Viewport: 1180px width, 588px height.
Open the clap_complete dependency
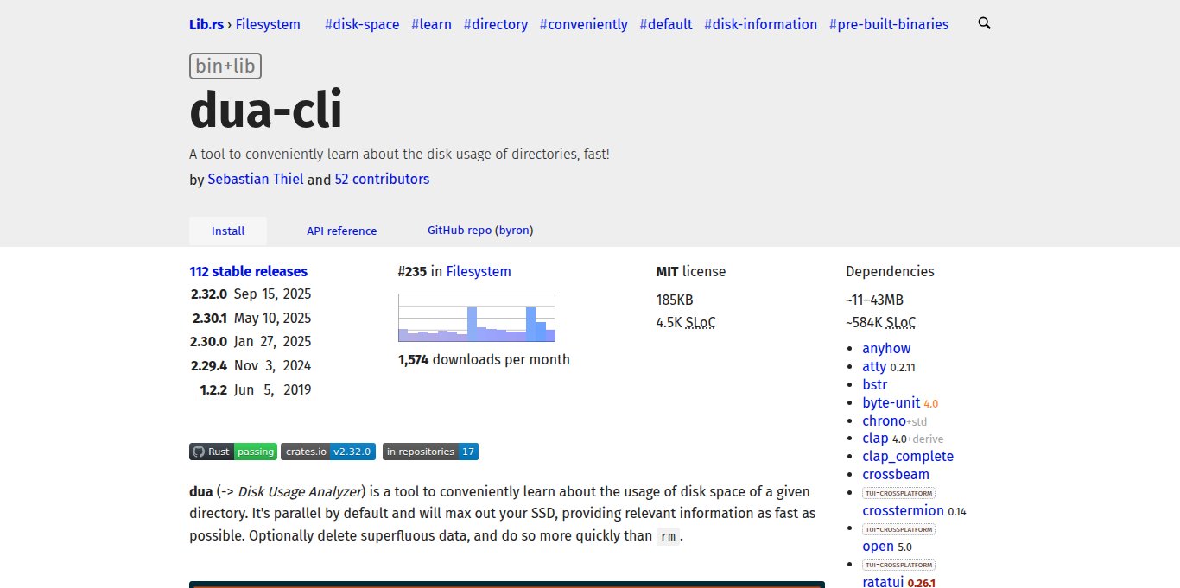pos(908,456)
